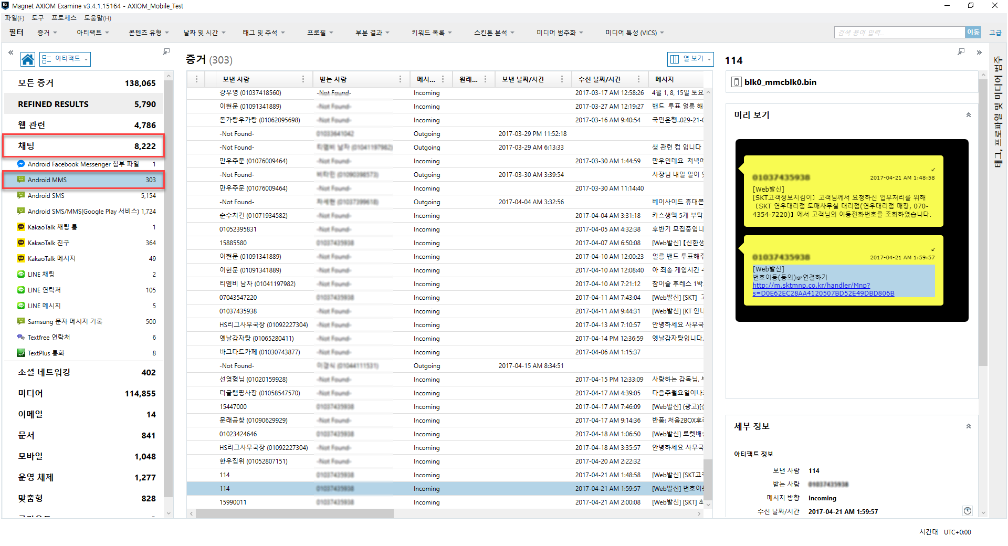The width and height of the screenshot is (1008, 546).
Task: Open the 미디어 특성 (VICS) filter dropdown
Action: pos(634,33)
